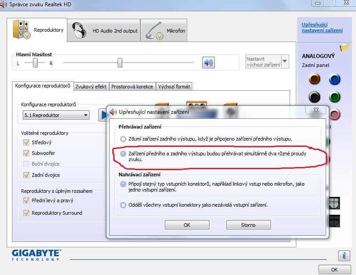Click the orange rear panel audio jack
The width and height of the screenshot is (356, 275).
[315, 79]
